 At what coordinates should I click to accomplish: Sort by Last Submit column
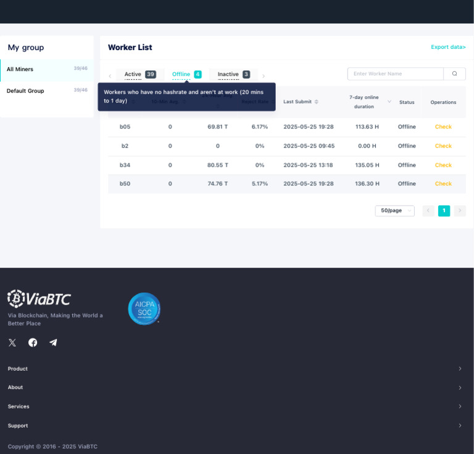[316, 102]
